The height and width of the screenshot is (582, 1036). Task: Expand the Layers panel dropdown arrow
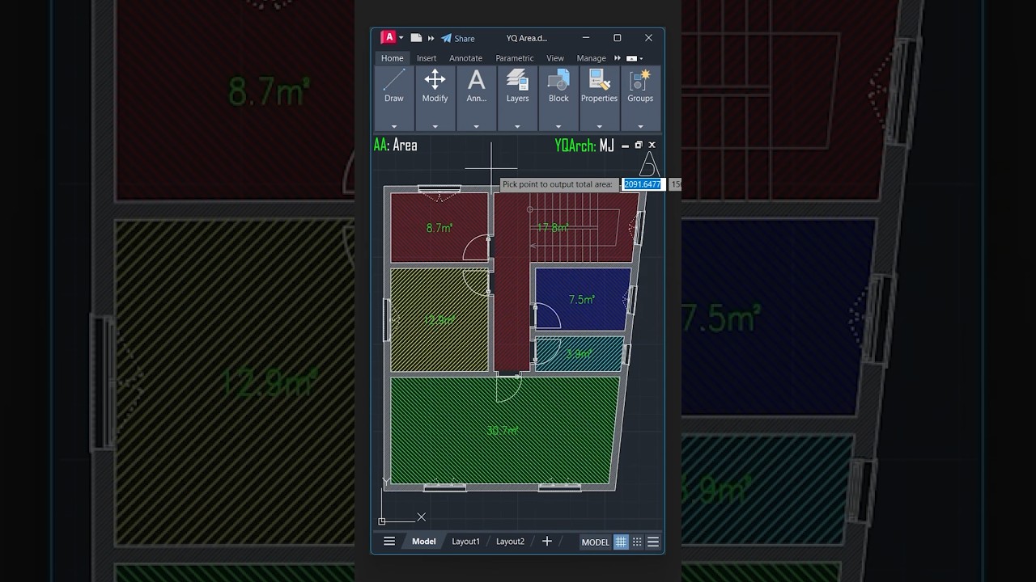click(517, 126)
